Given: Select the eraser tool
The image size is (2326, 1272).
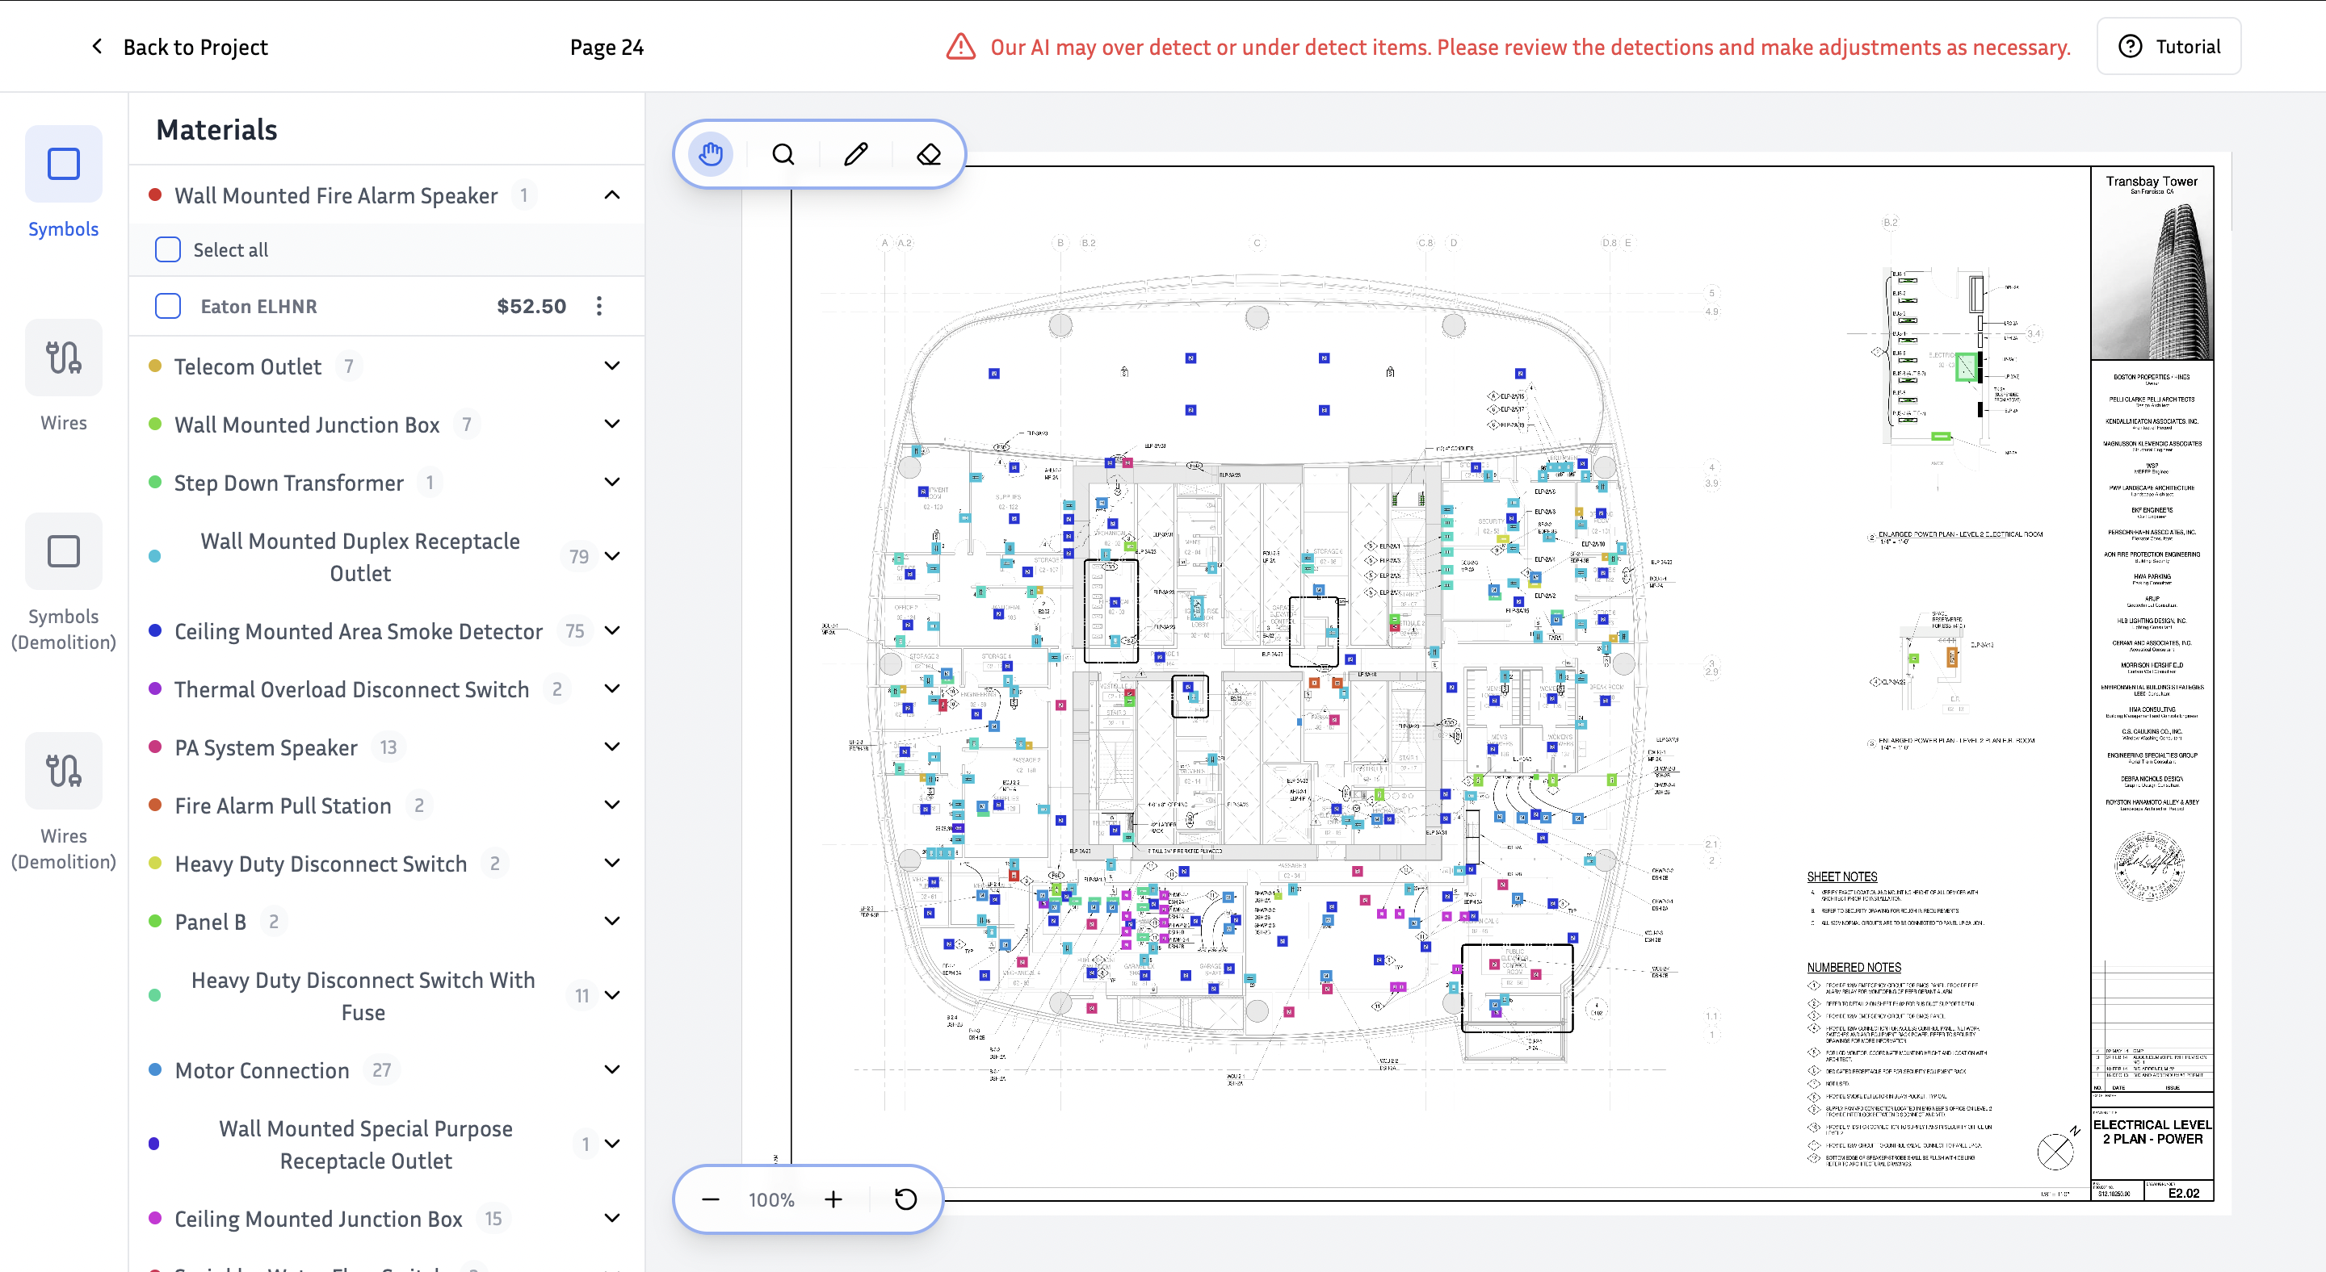Looking at the screenshot, I should coord(928,154).
